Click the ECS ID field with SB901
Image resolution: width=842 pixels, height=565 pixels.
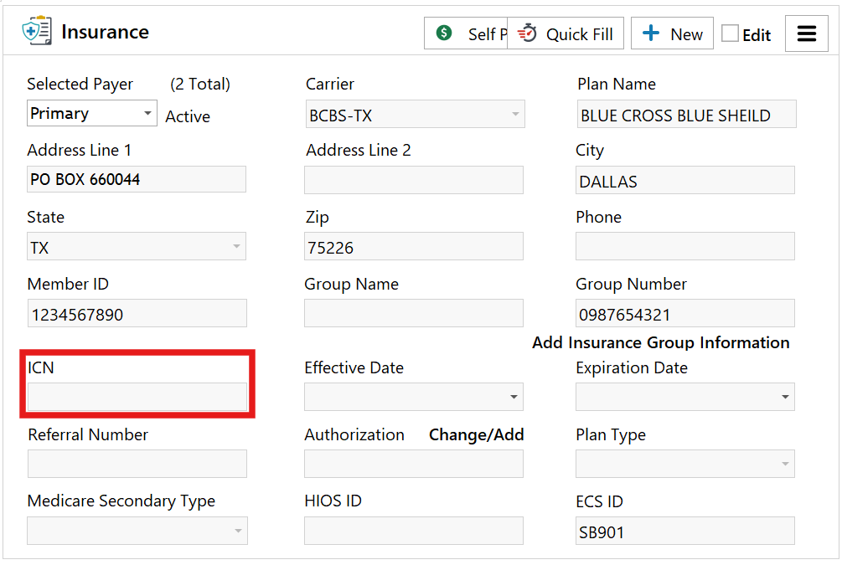point(684,532)
